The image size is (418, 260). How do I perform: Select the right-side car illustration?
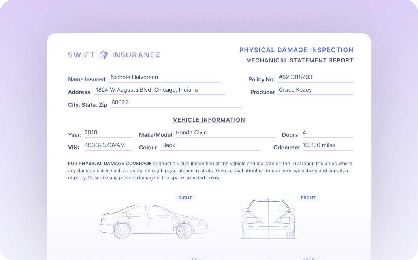(153, 220)
